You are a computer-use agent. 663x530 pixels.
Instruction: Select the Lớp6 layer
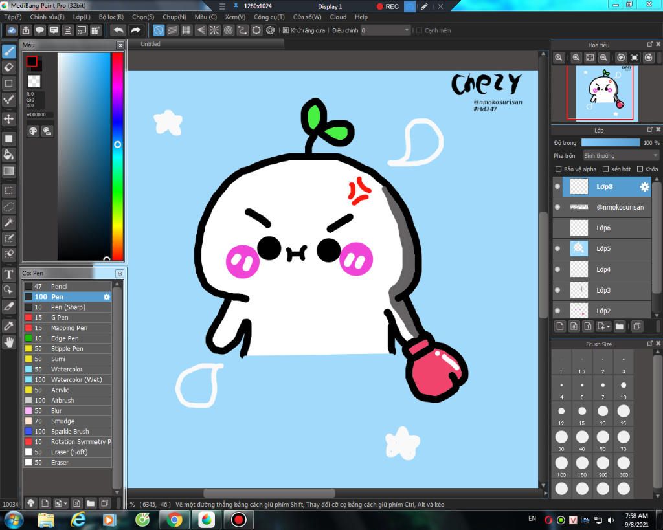point(602,228)
